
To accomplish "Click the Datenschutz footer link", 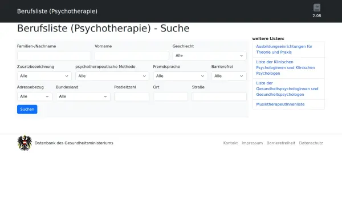I will [x=311, y=143].
